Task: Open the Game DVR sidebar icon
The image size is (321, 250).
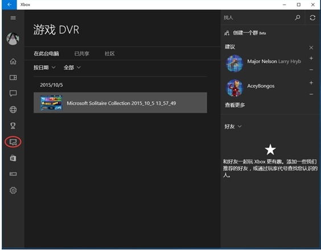Action: [13, 142]
